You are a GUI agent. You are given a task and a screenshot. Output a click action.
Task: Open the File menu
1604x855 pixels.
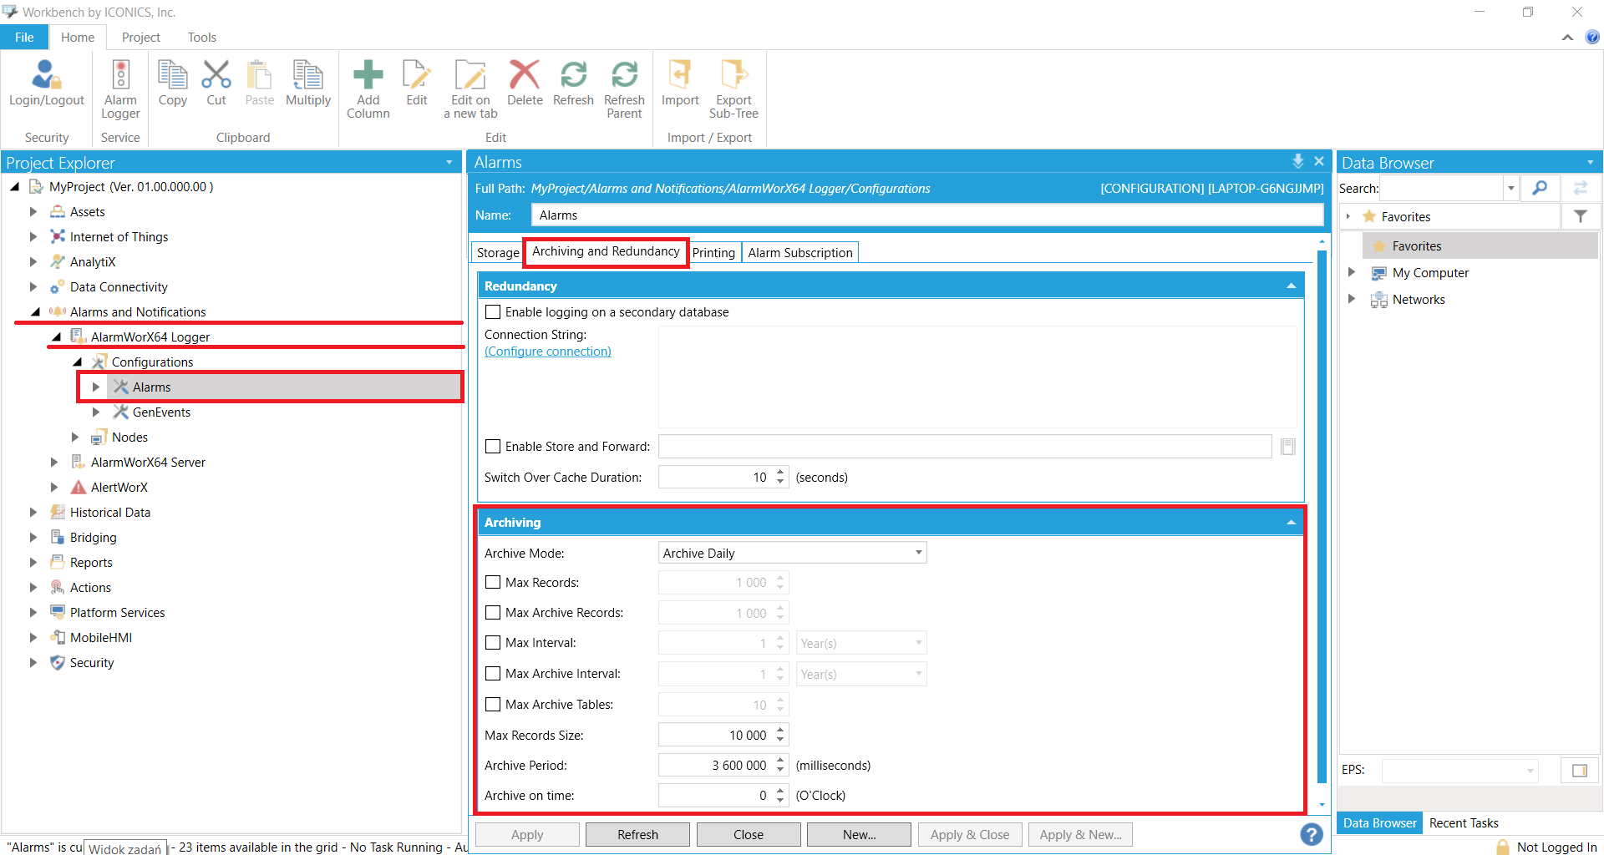24,37
